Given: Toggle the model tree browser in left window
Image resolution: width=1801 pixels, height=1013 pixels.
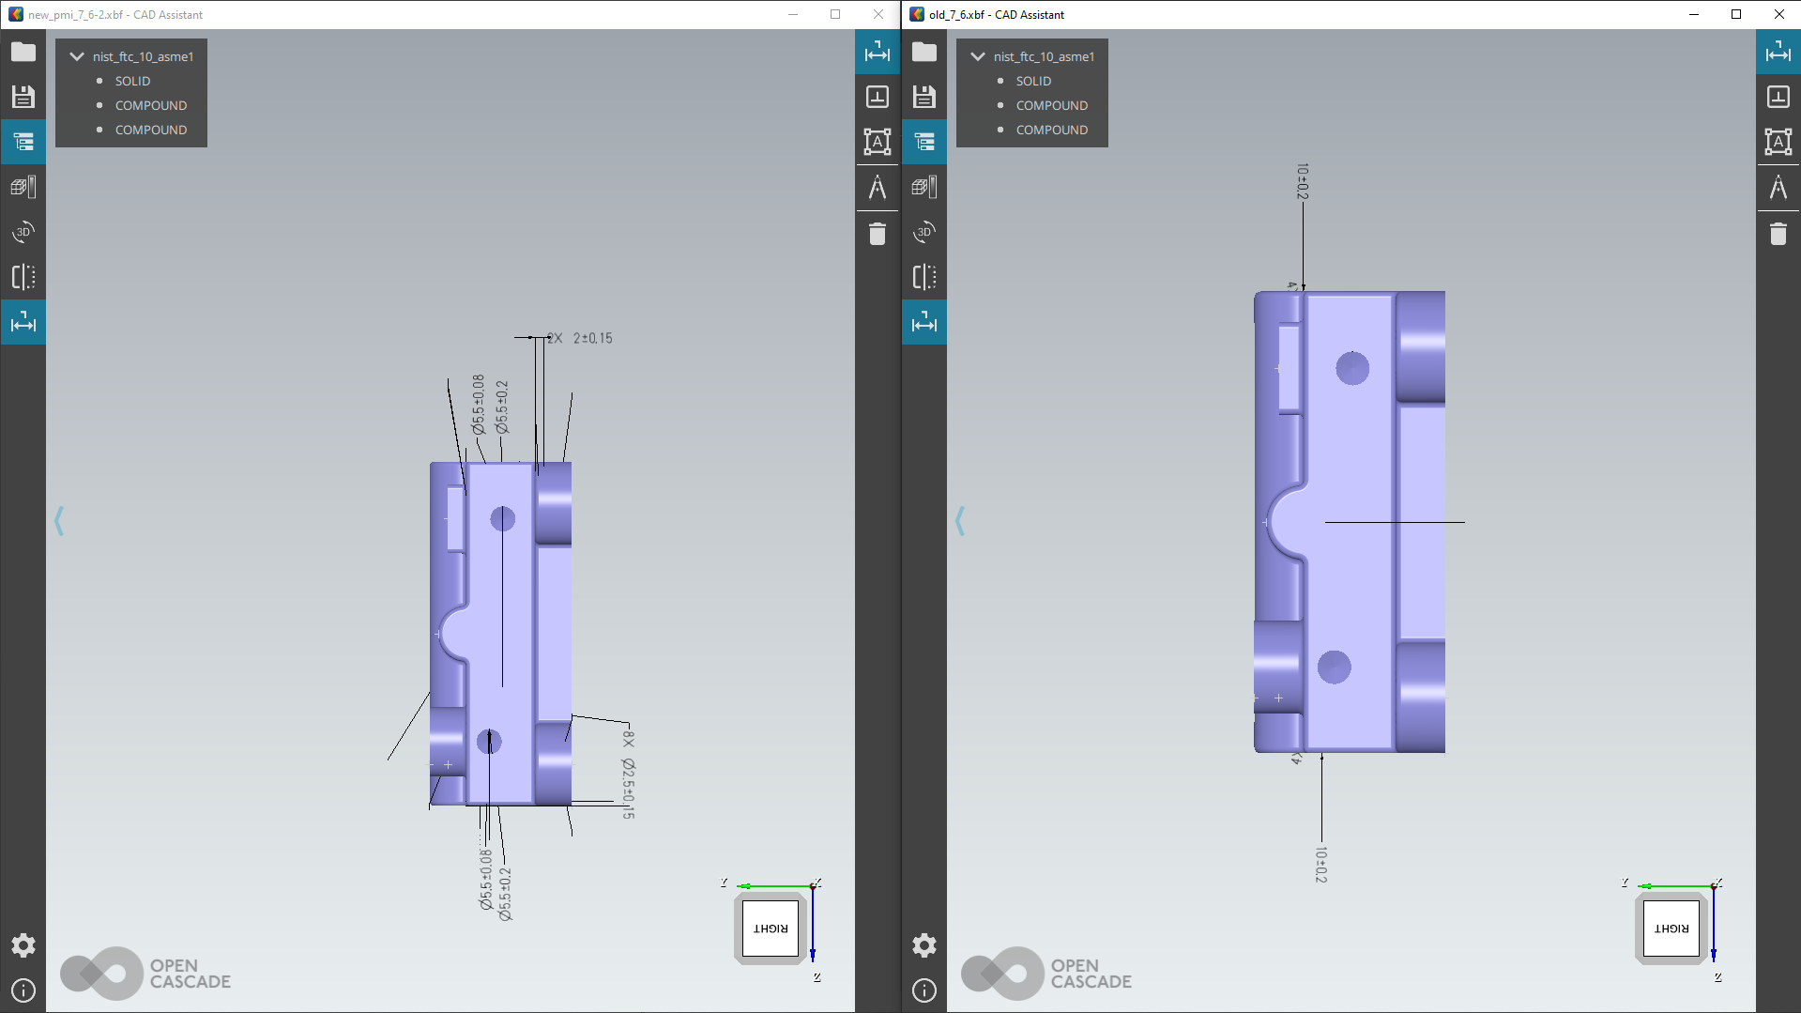Looking at the screenshot, I should click(x=23, y=142).
